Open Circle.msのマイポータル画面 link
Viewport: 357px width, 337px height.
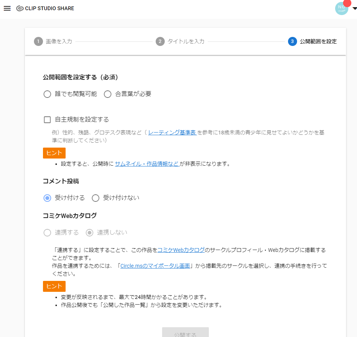click(155, 266)
